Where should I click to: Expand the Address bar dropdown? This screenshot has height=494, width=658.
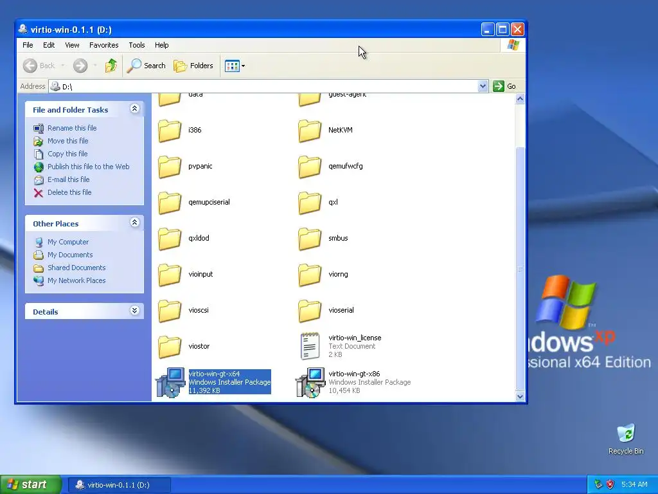point(483,86)
